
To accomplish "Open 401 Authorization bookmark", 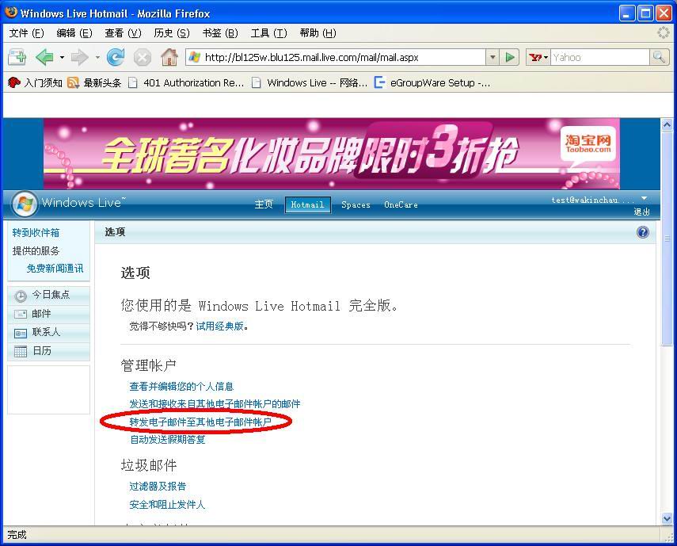I will pyautogui.click(x=186, y=83).
